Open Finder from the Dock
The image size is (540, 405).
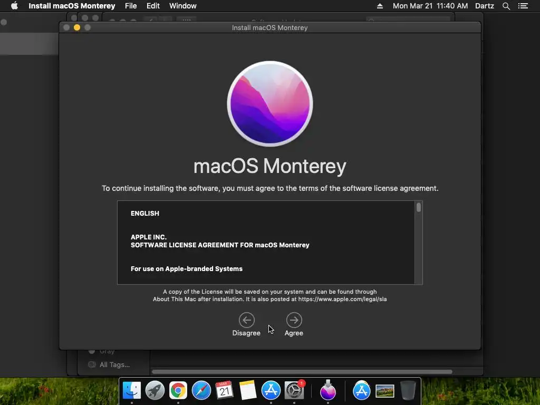tap(131, 391)
